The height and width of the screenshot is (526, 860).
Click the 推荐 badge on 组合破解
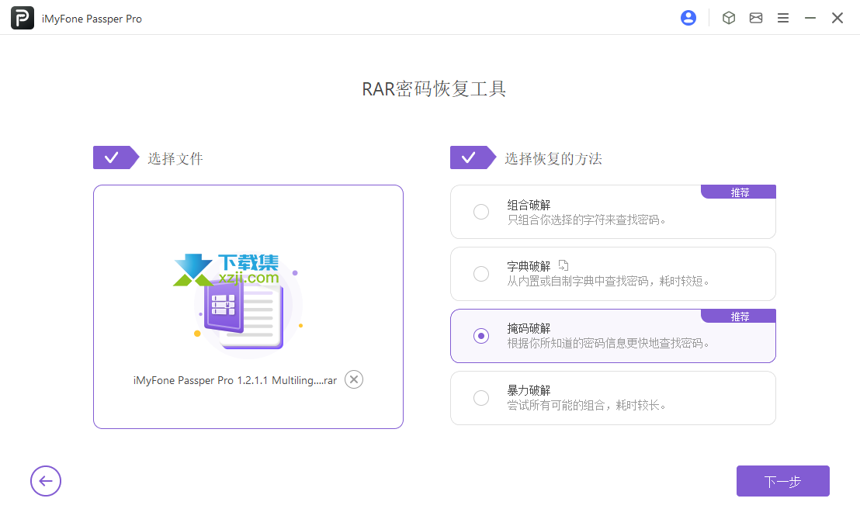(x=739, y=192)
